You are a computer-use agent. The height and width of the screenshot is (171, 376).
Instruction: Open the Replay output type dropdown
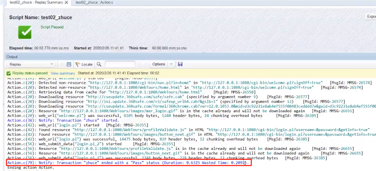(x=31, y=64)
